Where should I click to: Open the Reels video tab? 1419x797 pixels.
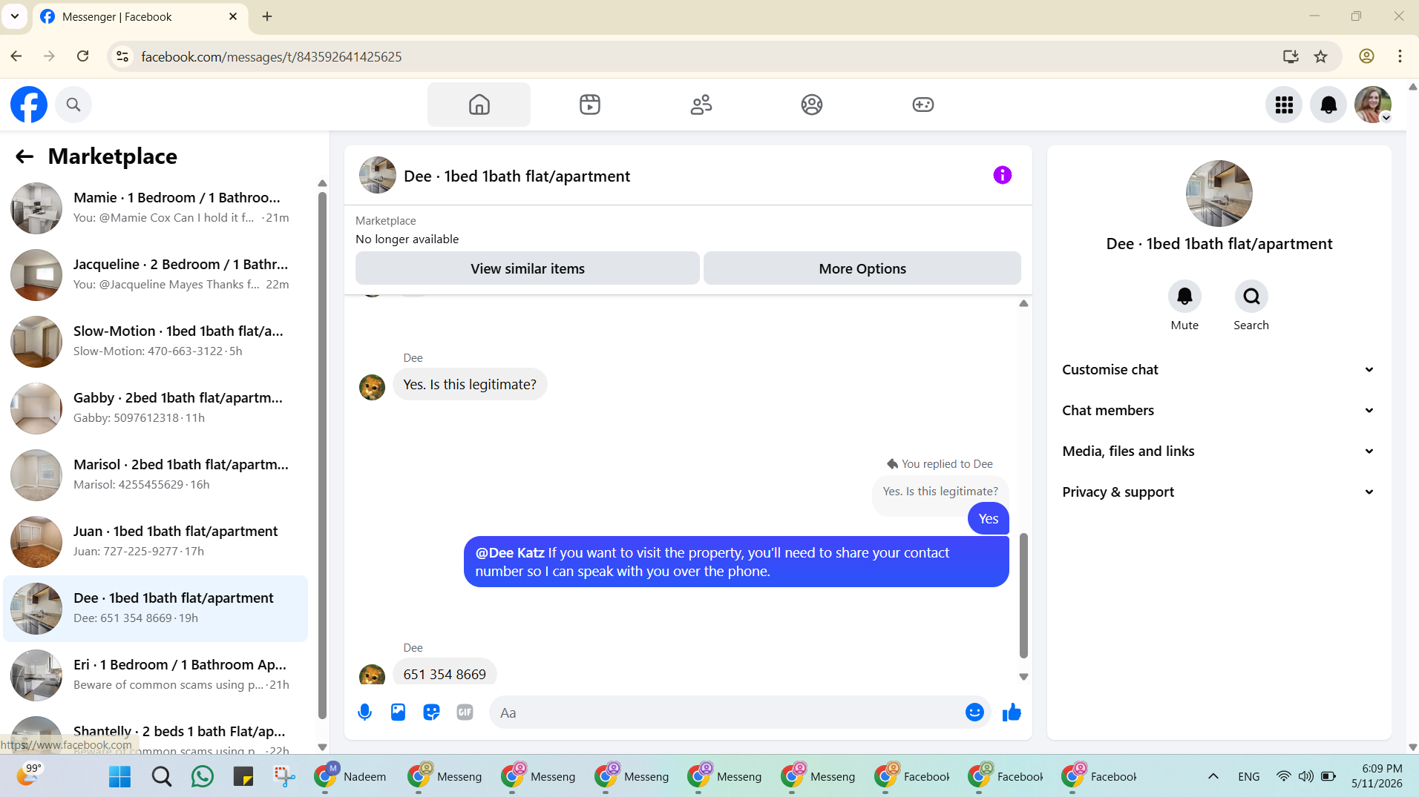click(590, 105)
